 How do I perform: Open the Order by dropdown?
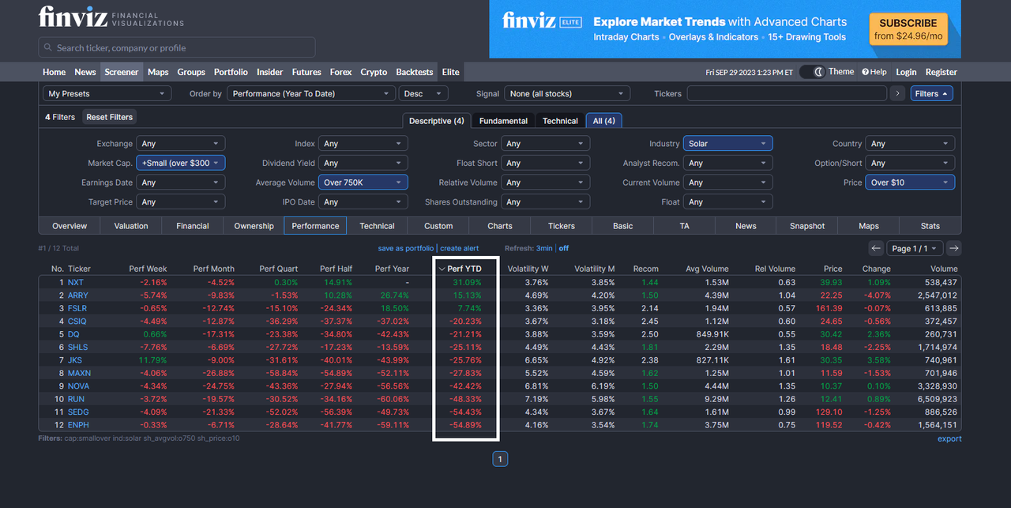coord(311,93)
